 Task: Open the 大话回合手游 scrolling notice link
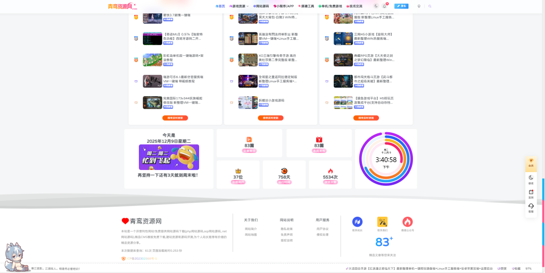[x=419, y=269]
